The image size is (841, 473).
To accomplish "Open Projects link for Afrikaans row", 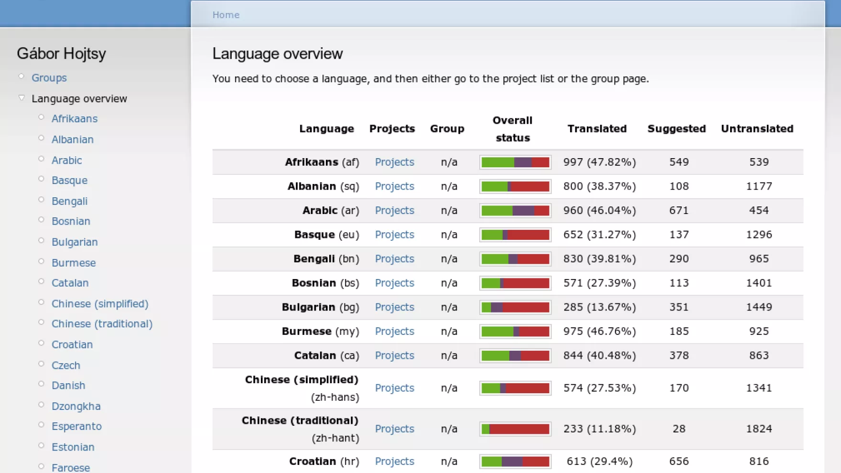I will coord(395,162).
